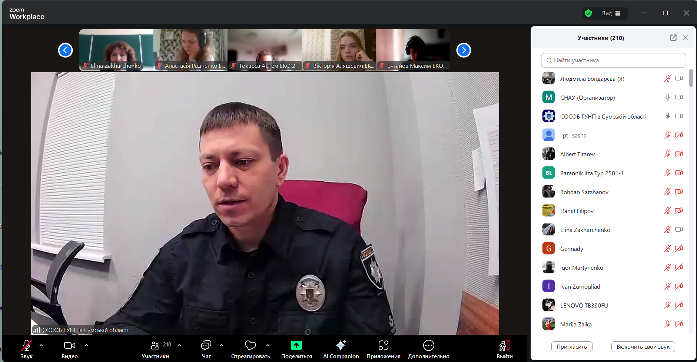The image size is (697, 362).
Task: Expand the reactions options arrow
Action: pyautogui.click(x=268, y=345)
